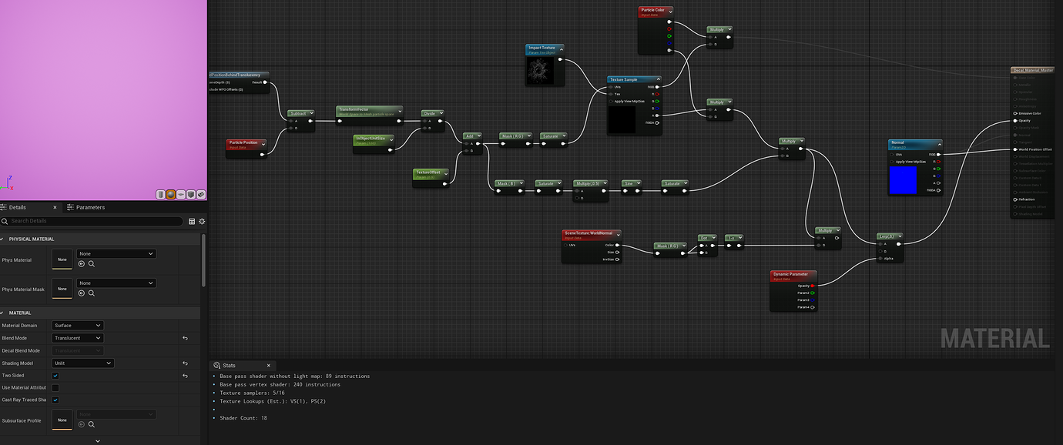
Task: Open the Details panel settings gear
Action: click(x=202, y=220)
